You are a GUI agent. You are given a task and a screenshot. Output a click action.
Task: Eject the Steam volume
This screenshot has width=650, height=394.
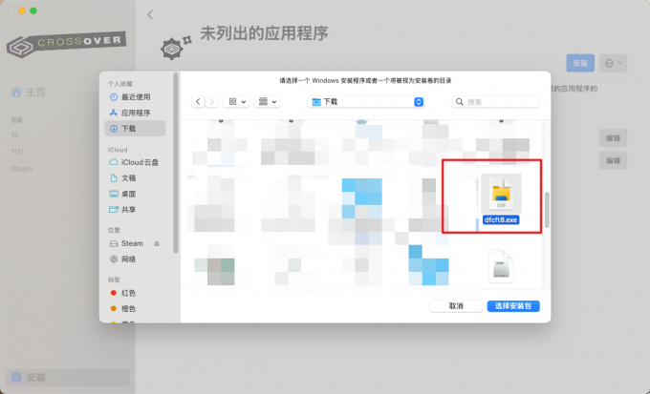(x=157, y=243)
